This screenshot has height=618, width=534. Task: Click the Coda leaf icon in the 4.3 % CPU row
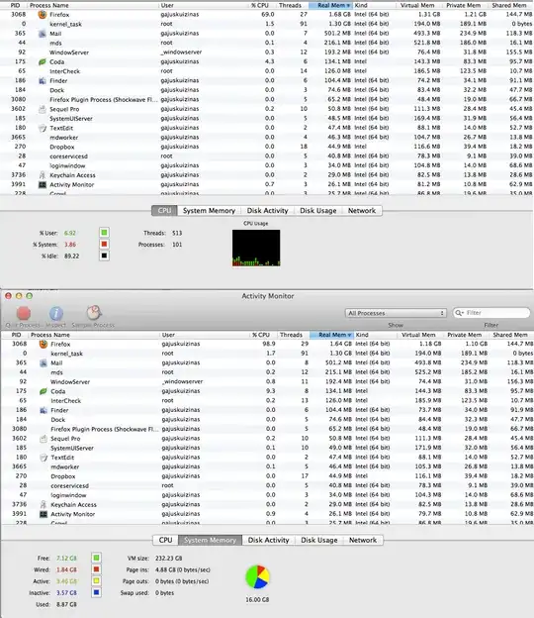point(43,61)
